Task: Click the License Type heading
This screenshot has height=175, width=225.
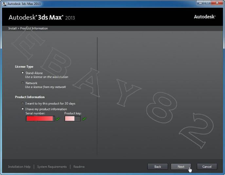Action: 24,66
